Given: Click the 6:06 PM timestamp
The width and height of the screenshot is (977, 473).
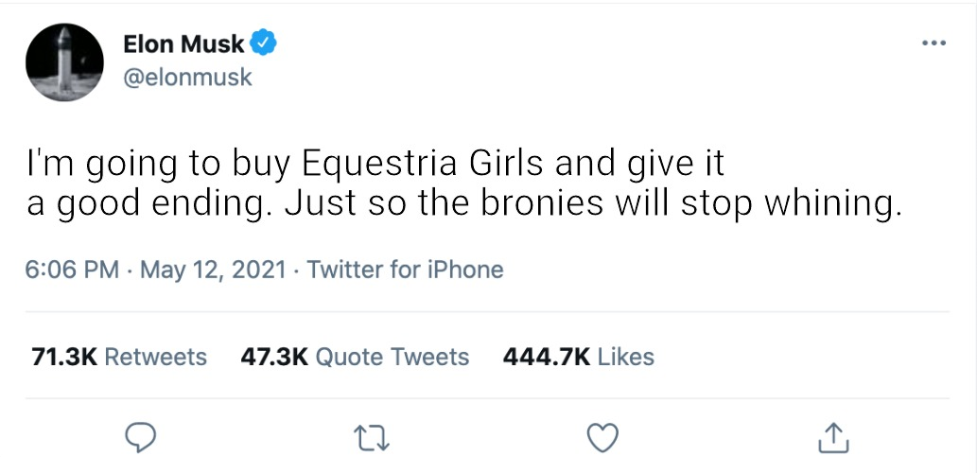Looking at the screenshot, I should (x=72, y=270).
